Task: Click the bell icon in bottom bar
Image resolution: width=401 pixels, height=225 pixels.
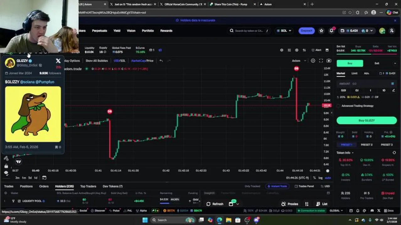Action: 358,211
